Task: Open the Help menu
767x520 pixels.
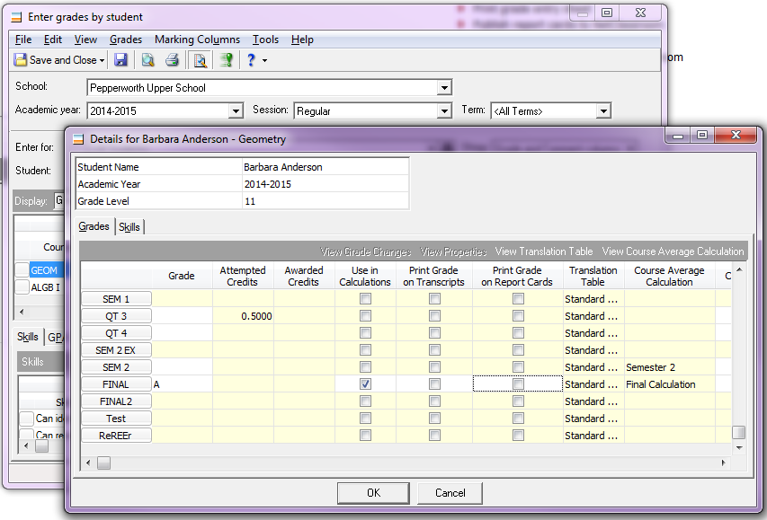Action: click(302, 40)
